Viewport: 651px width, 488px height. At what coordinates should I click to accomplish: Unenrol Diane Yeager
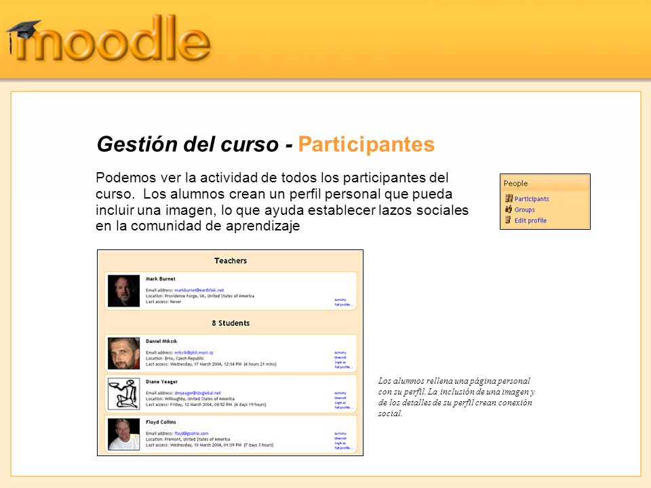(x=340, y=398)
